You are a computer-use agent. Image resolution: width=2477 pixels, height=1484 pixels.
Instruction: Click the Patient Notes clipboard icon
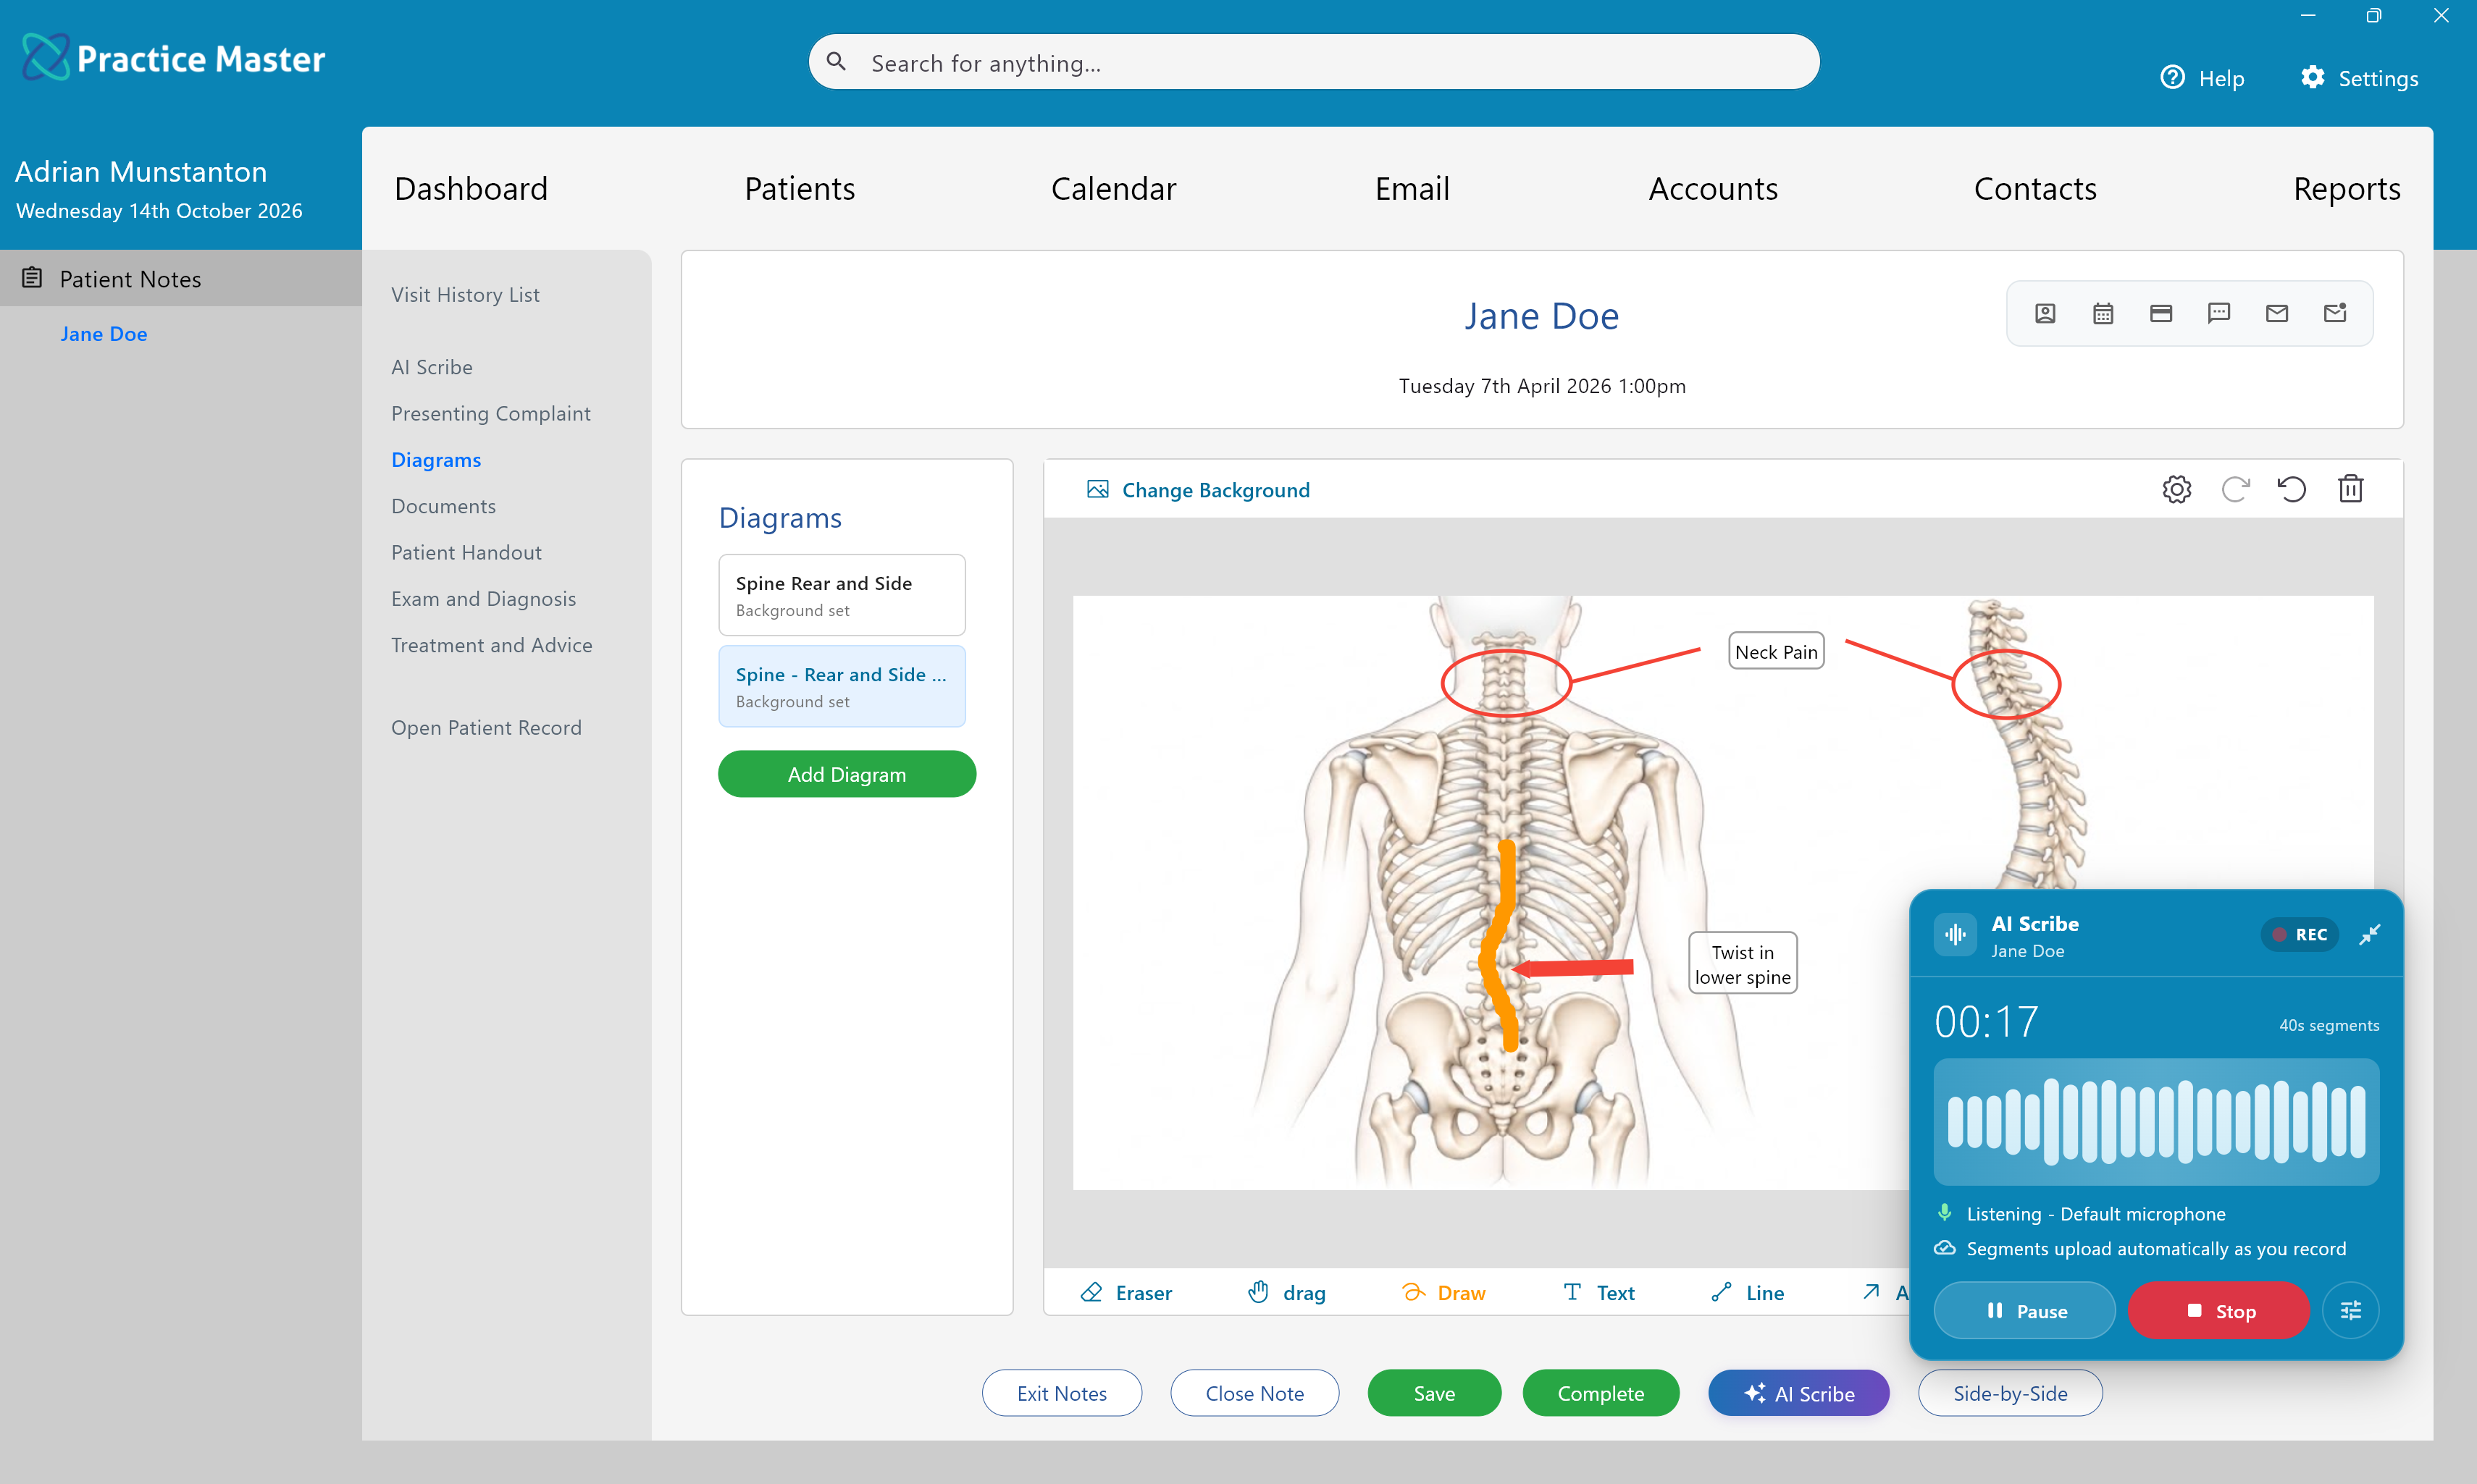[32, 278]
